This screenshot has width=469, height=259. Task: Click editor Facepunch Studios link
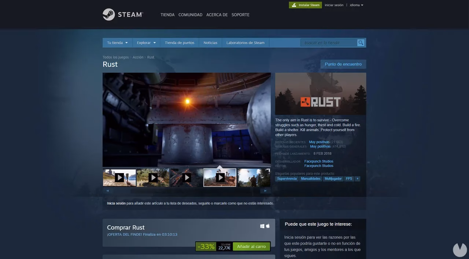click(319, 166)
